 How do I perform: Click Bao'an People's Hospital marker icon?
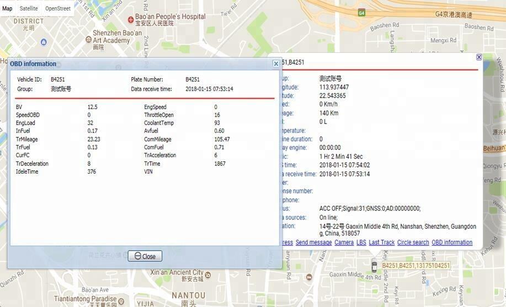click(x=131, y=20)
